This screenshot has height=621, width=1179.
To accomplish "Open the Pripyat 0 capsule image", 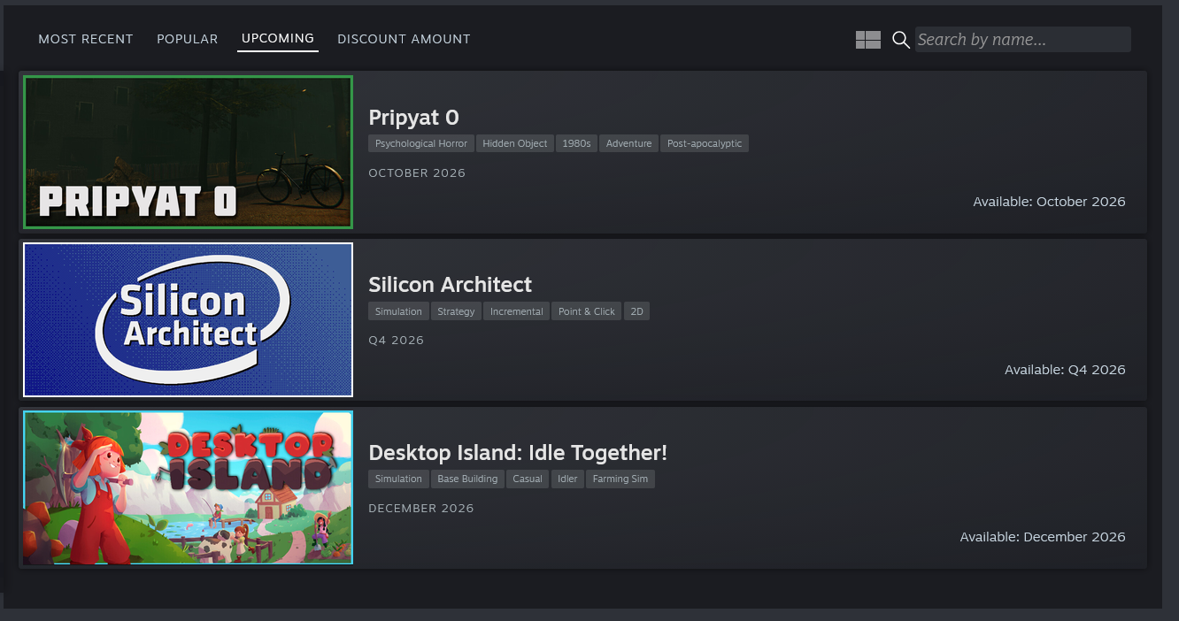I will coord(188,152).
